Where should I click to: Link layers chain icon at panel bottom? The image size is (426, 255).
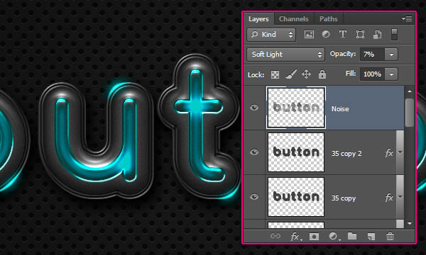(x=275, y=236)
